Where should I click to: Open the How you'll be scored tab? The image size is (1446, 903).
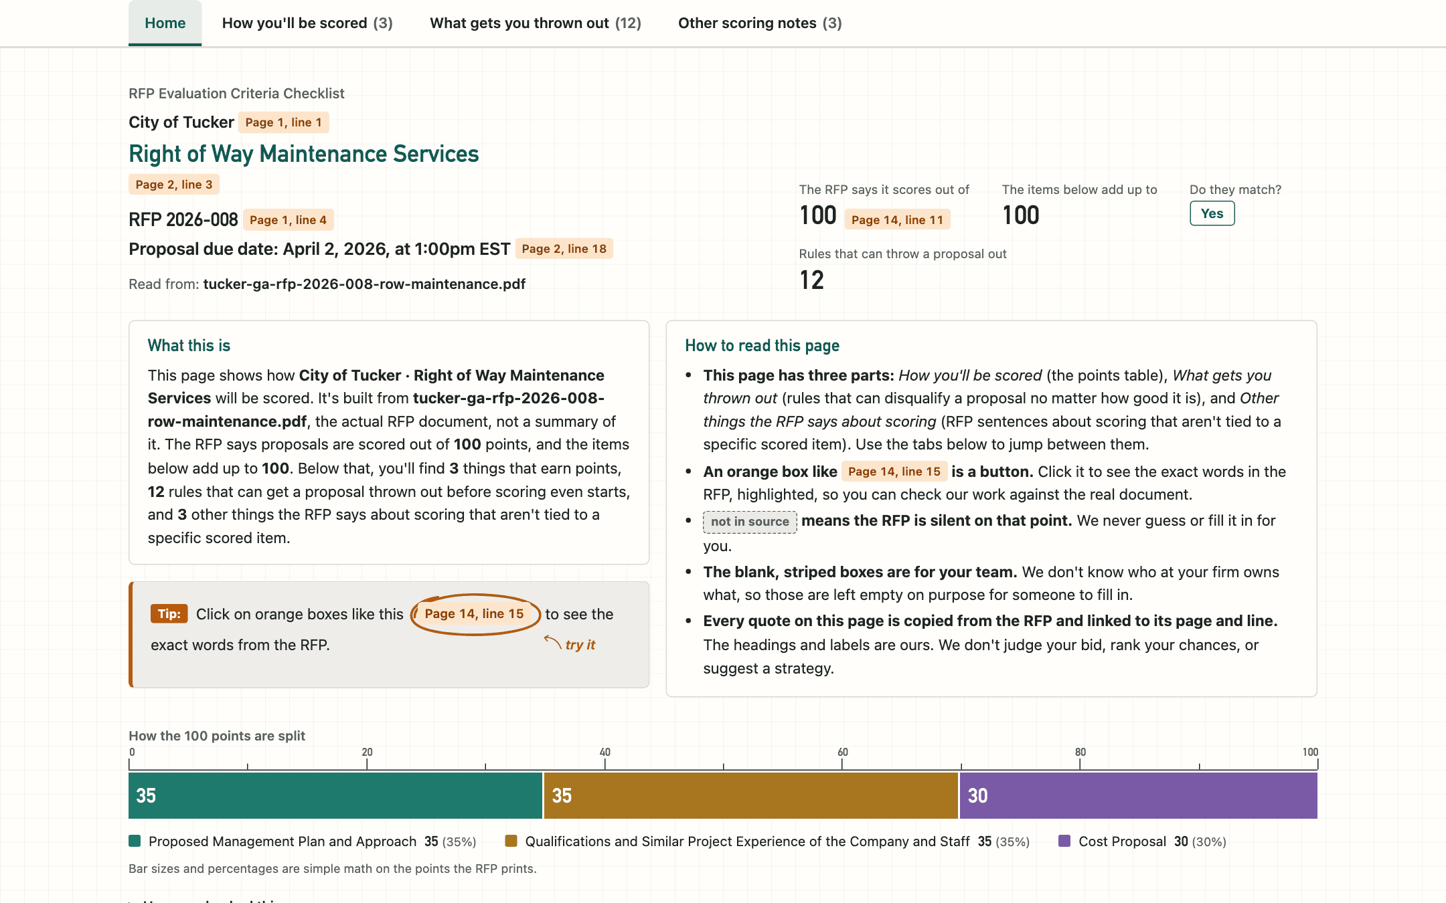[x=307, y=23]
